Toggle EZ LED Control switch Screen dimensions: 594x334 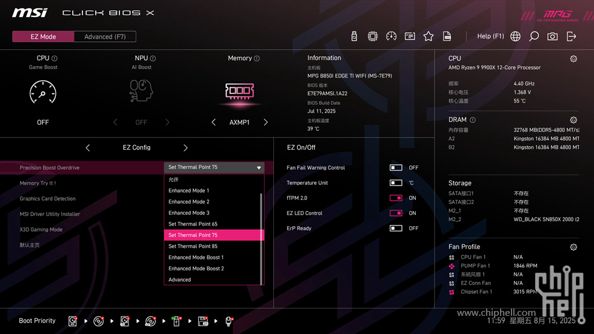396,213
